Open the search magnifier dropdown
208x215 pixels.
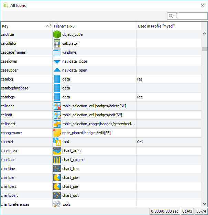pos(171,16)
